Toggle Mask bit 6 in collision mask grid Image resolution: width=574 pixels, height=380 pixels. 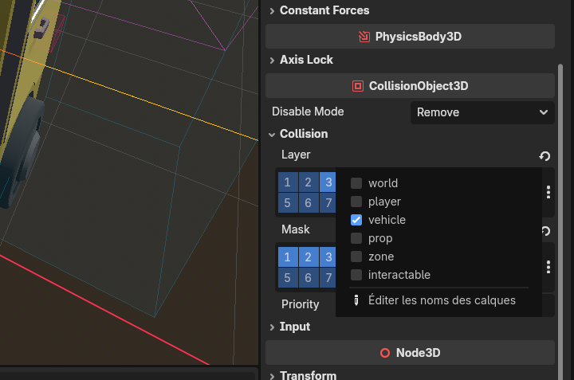(309, 277)
